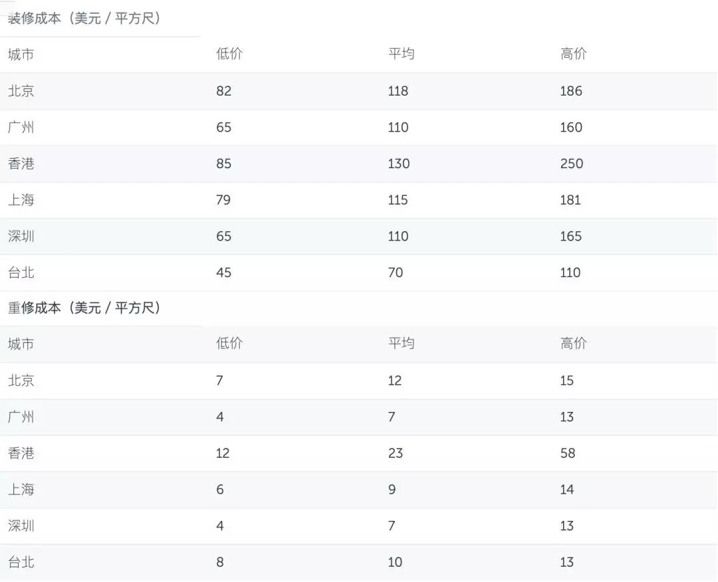Image resolution: width=718 pixels, height=582 pixels.
Task: Click the value 160 in 广州 row
Action: point(570,128)
